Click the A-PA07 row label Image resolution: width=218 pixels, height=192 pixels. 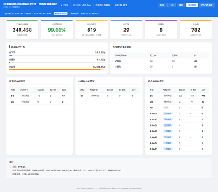click(x=153, y=137)
